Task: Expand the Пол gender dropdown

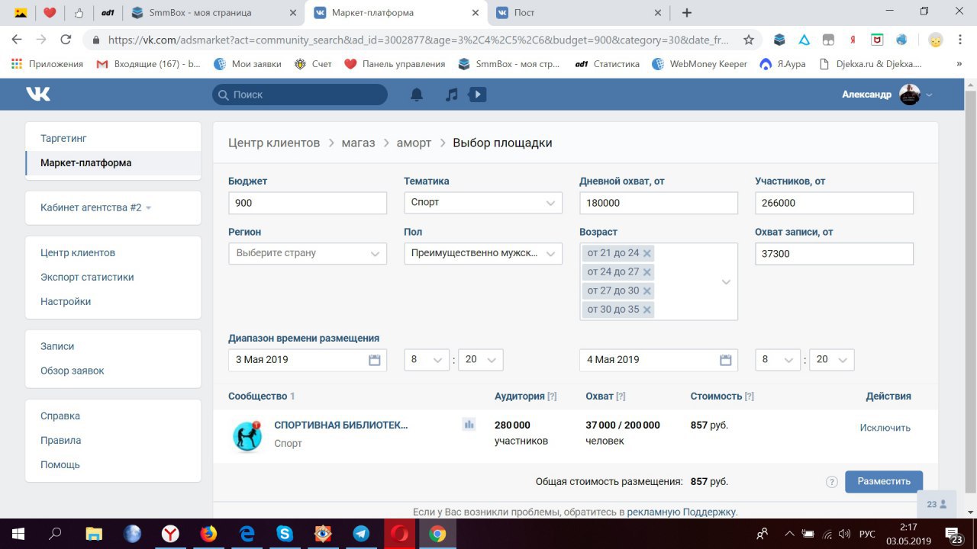Action: coord(482,253)
